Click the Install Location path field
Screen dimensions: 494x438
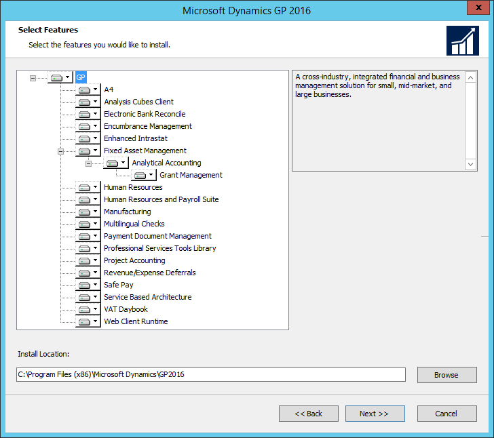[x=211, y=375]
